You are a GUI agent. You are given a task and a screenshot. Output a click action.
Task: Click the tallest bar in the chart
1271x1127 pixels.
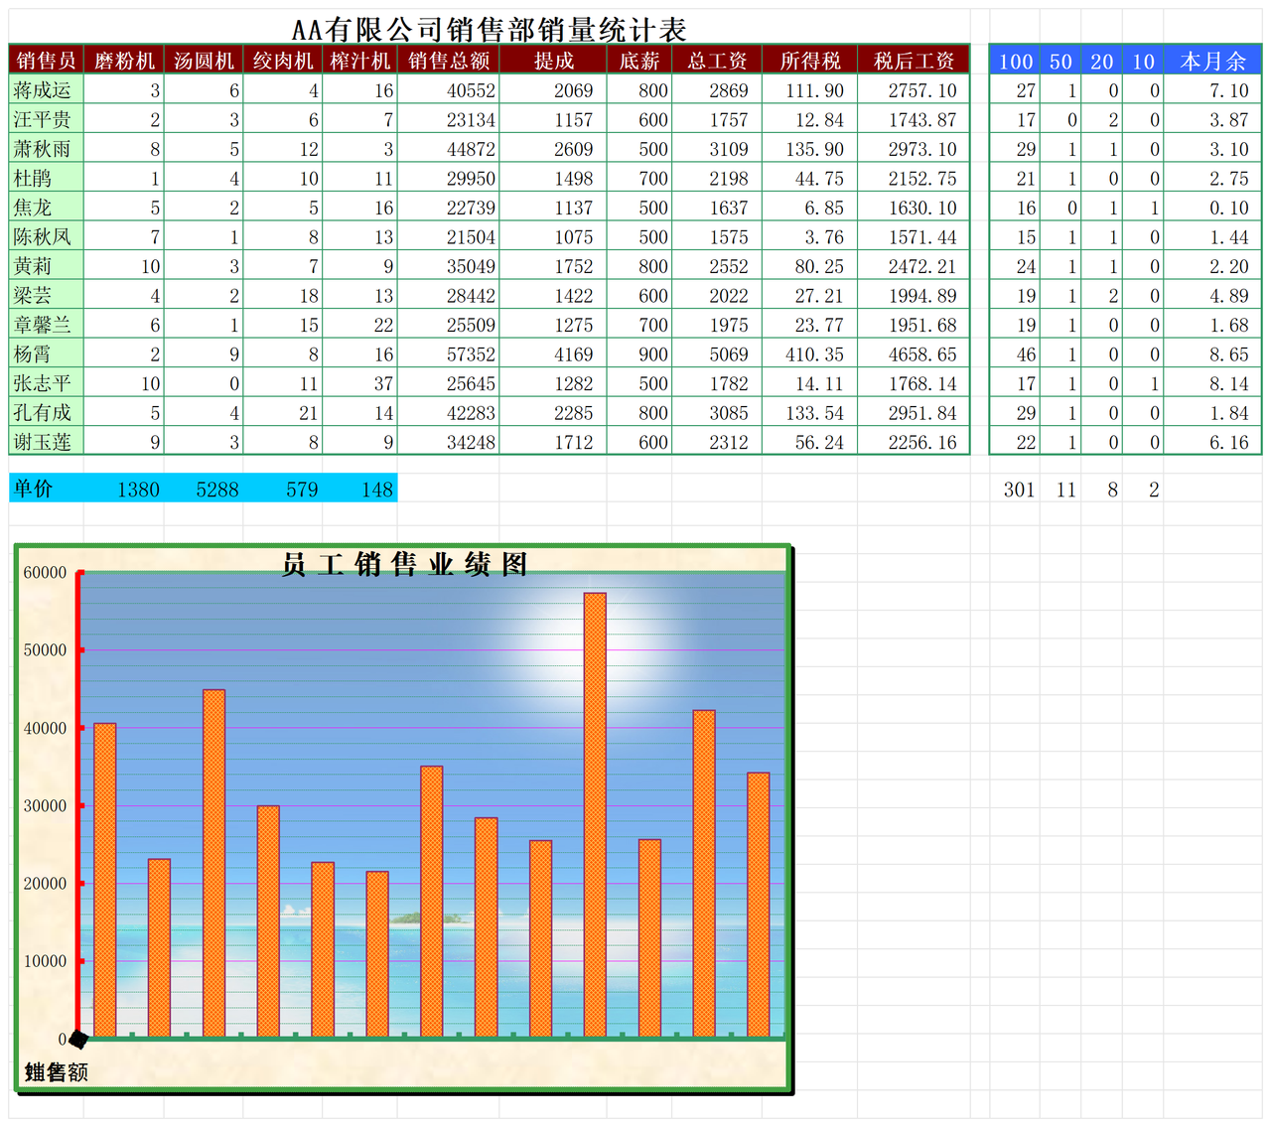[x=595, y=814]
